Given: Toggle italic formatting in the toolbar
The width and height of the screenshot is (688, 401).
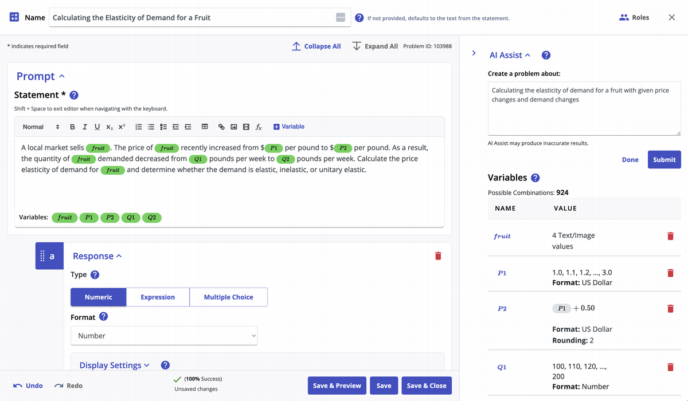Looking at the screenshot, I should point(85,127).
